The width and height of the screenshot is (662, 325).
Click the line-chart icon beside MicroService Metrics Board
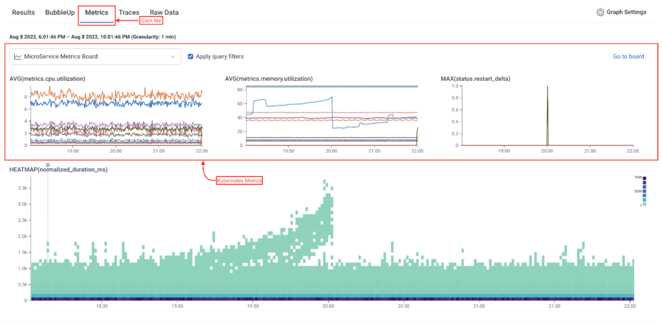point(17,57)
